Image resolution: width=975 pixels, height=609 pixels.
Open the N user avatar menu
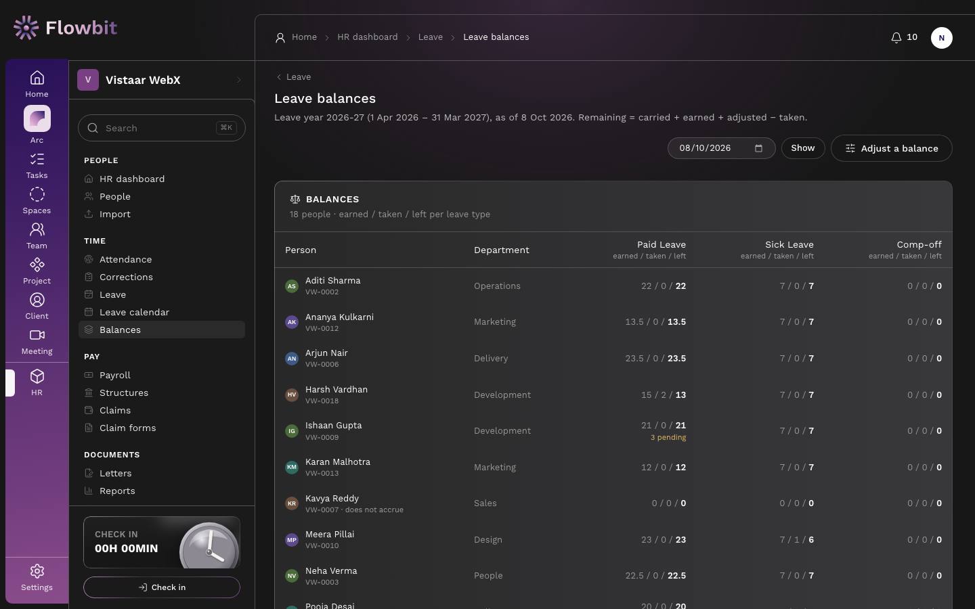tap(942, 38)
